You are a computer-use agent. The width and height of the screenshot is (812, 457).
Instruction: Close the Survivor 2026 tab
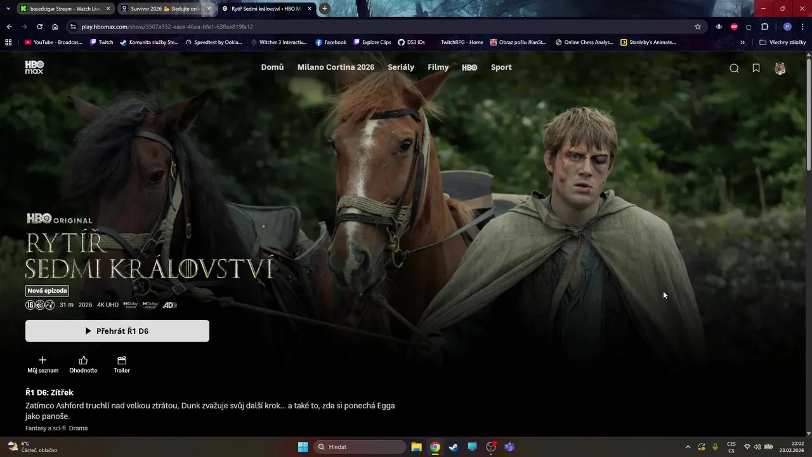[x=209, y=9]
